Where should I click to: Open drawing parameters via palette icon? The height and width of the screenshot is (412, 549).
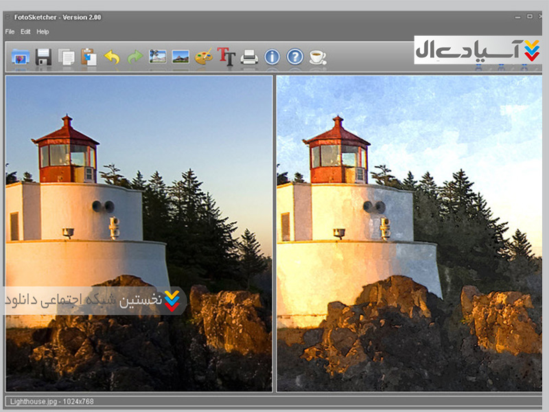point(204,57)
